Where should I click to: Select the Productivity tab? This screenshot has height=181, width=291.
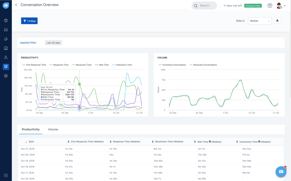(31, 130)
